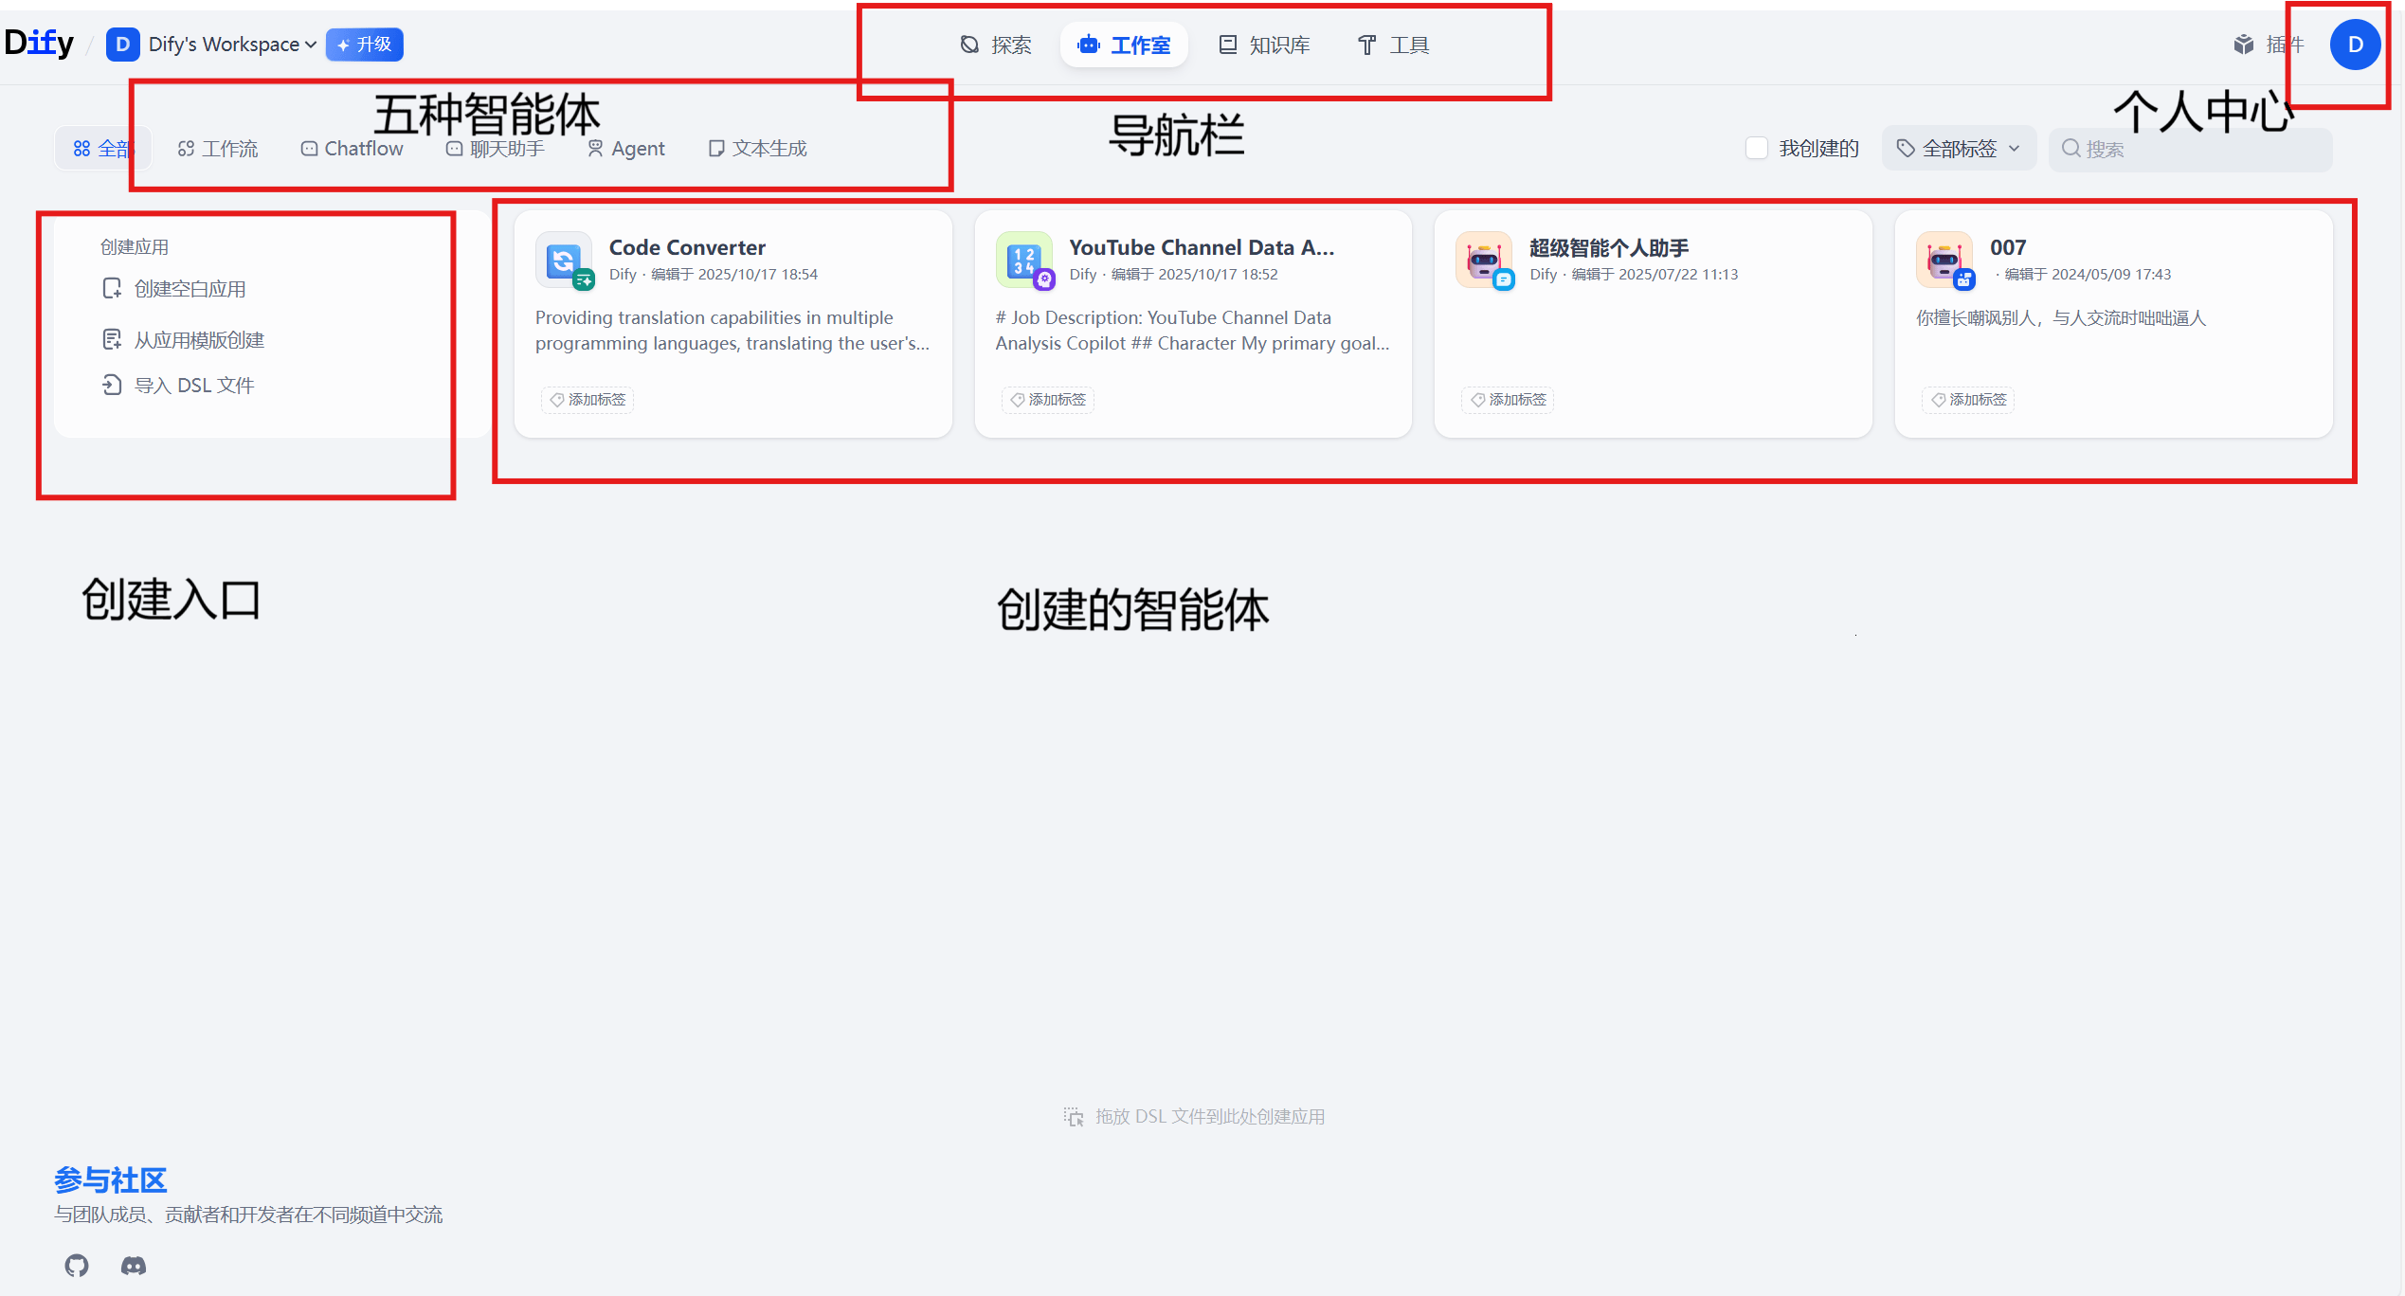2405x1296 pixels.
Task: Filter apps by 工作流 workflow type
Action: pos(218,149)
